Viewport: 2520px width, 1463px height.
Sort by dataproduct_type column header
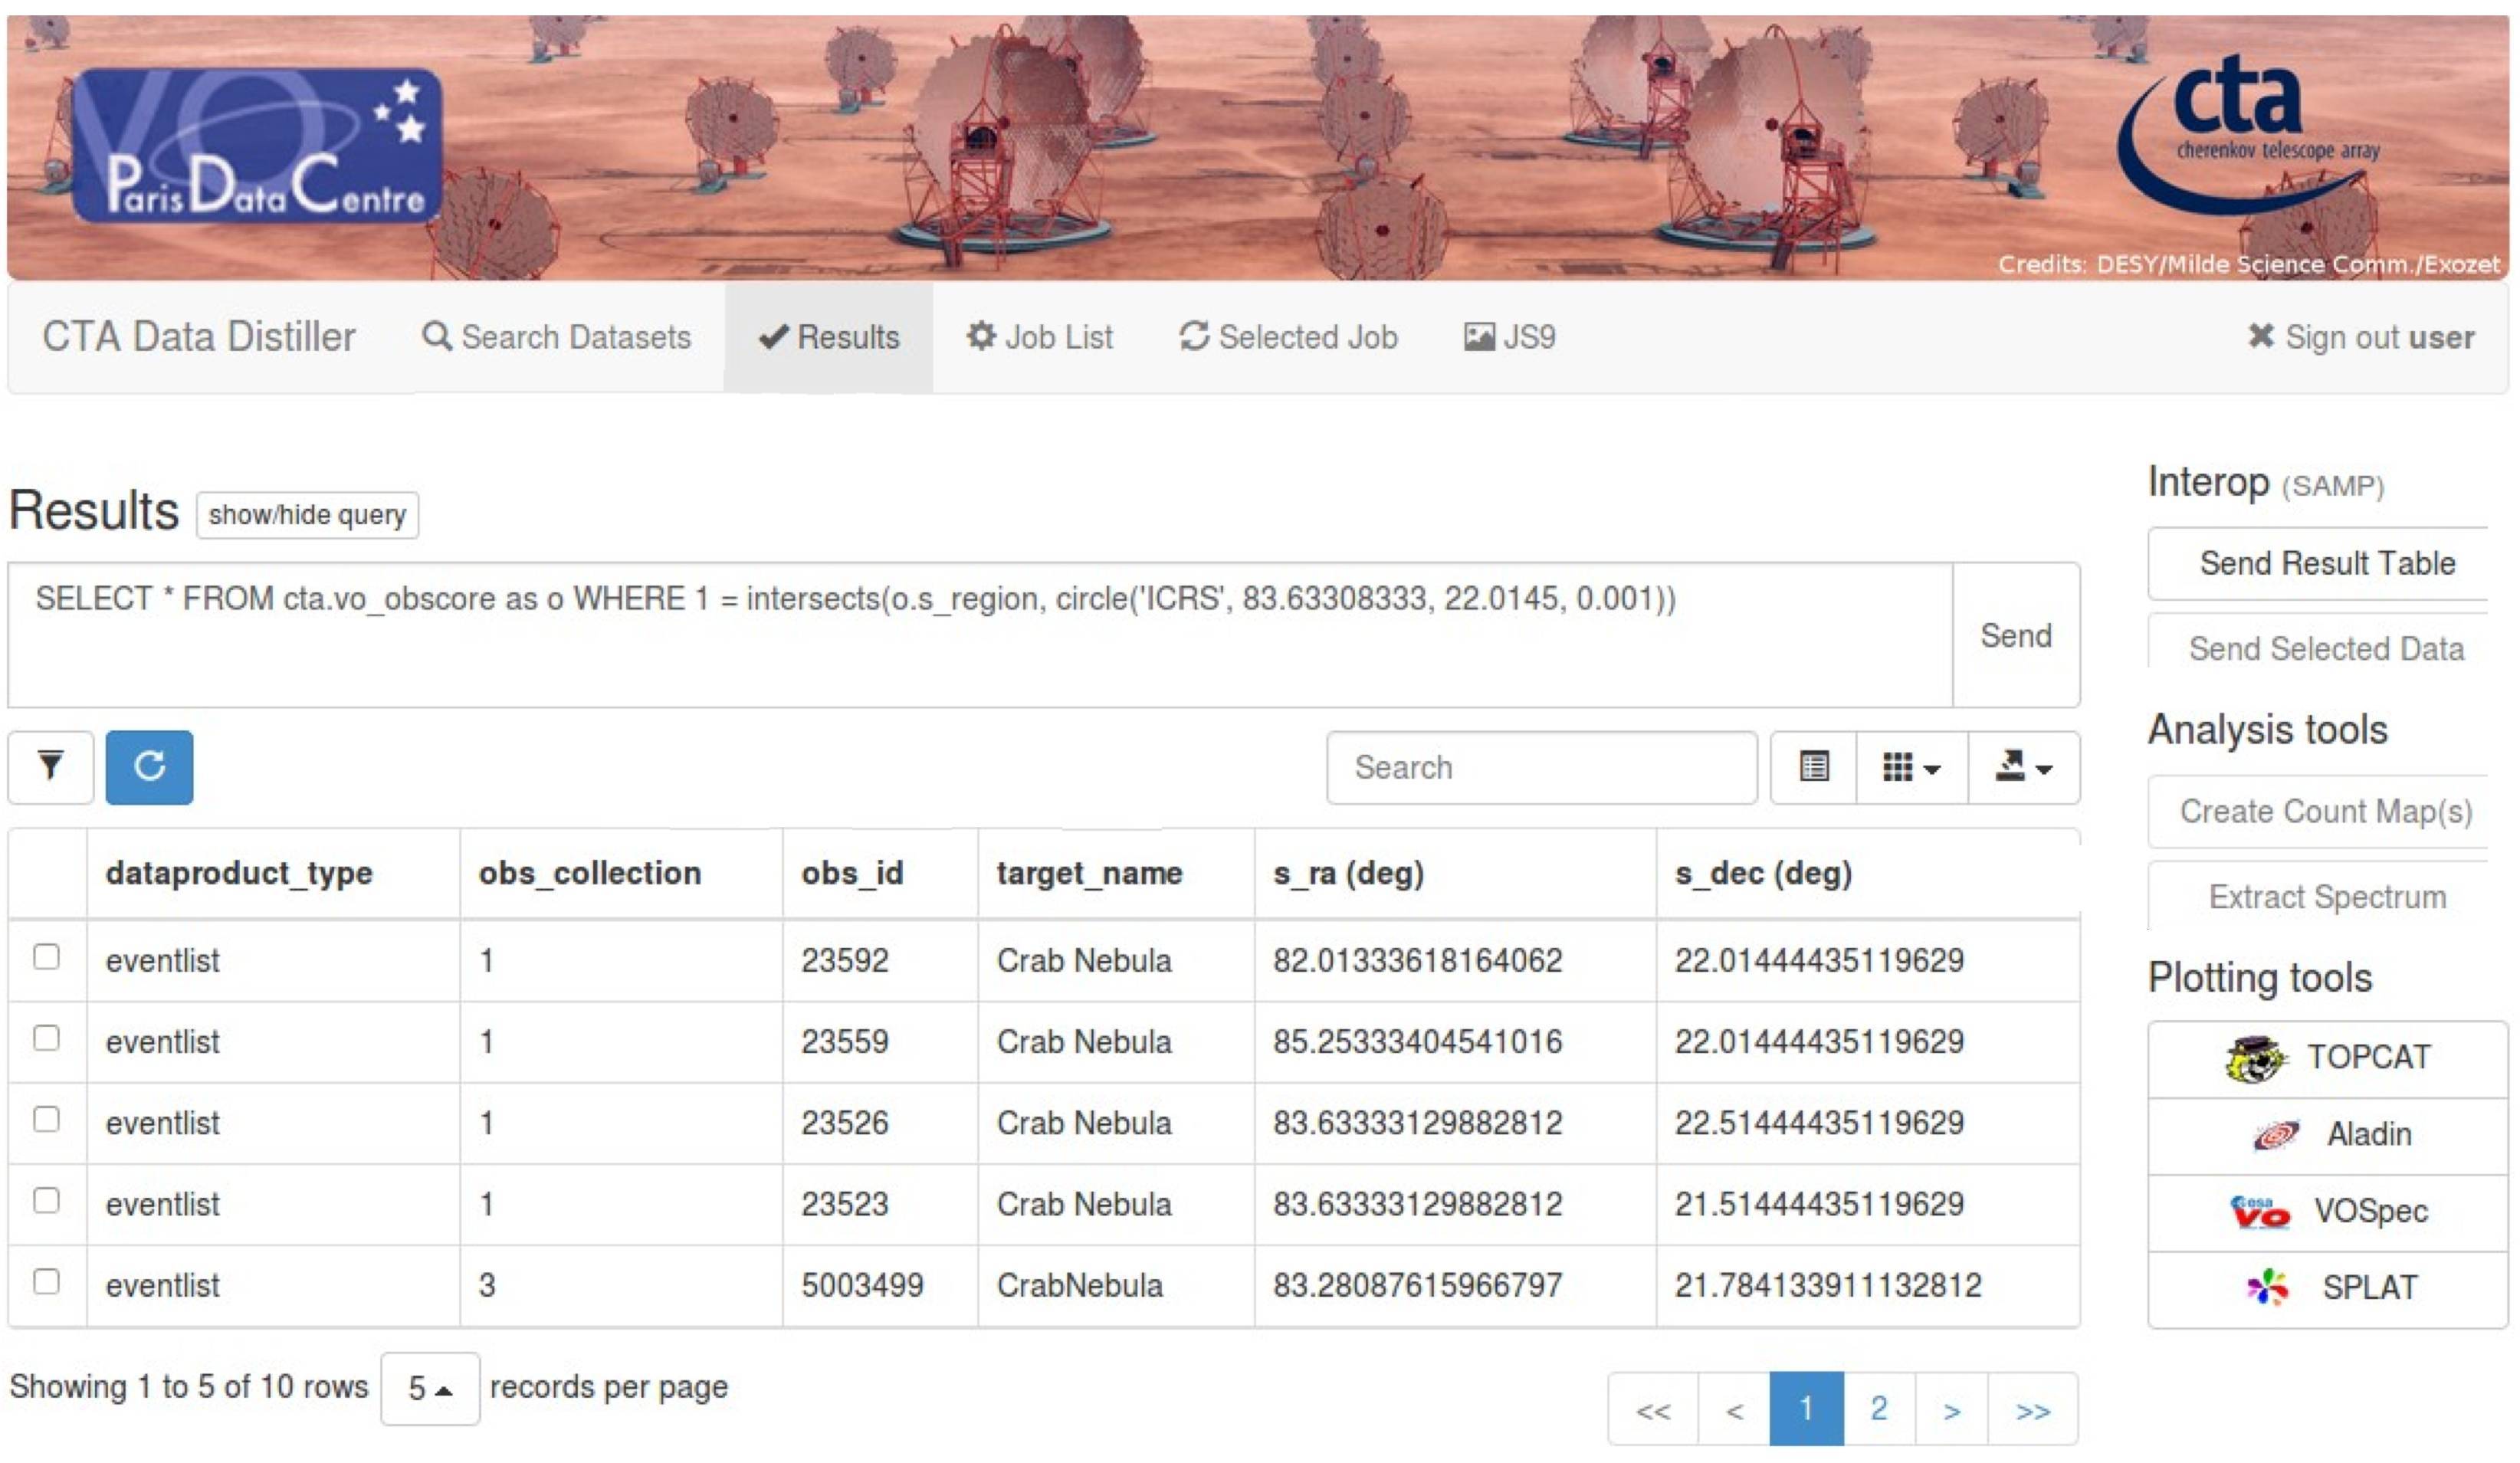pos(274,873)
